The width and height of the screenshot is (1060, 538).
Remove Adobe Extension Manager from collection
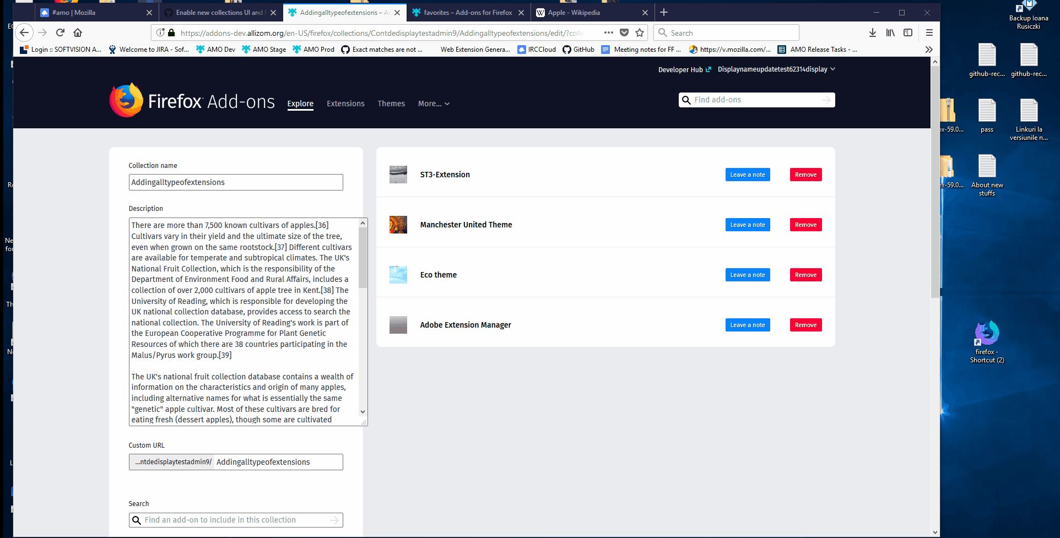tap(805, 325)
